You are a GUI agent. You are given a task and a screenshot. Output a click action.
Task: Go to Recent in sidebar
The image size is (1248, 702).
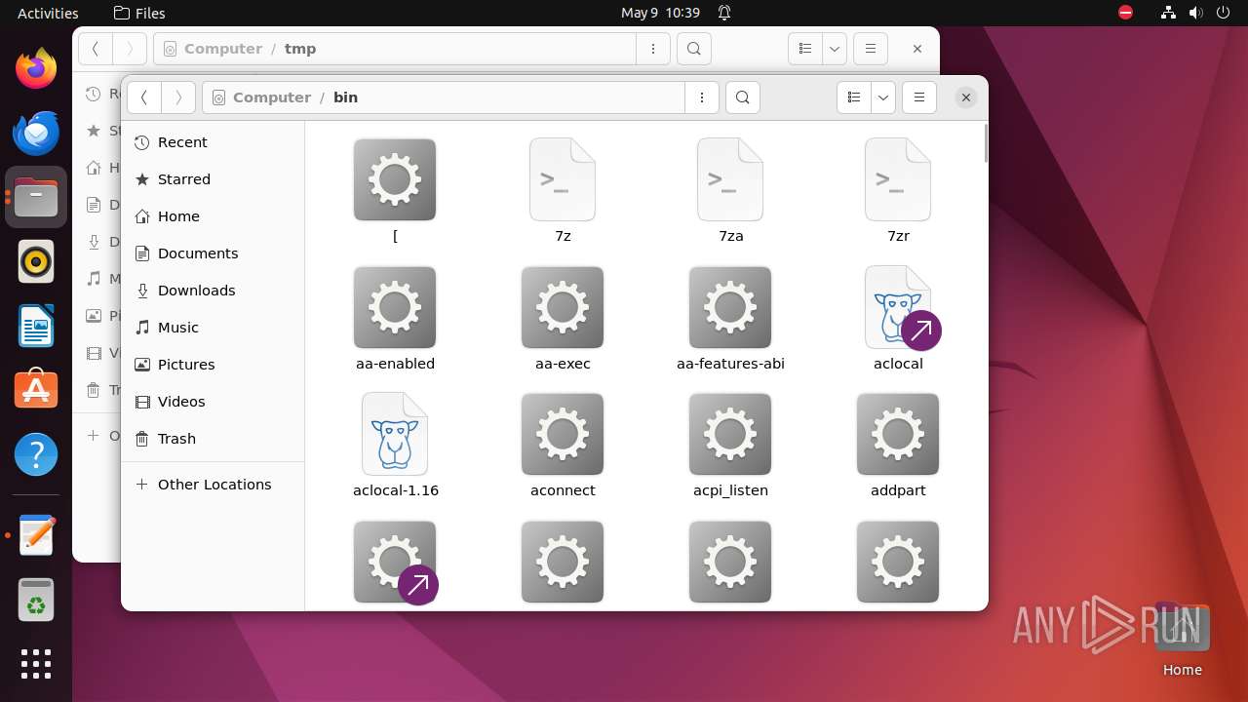pyautogui.click(x=213, y=142)
